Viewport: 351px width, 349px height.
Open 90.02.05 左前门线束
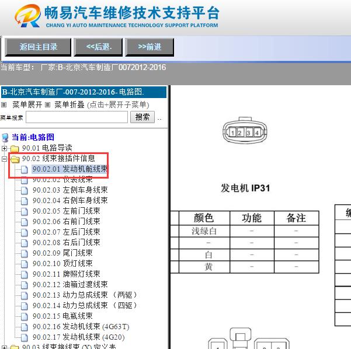(66, 211)
